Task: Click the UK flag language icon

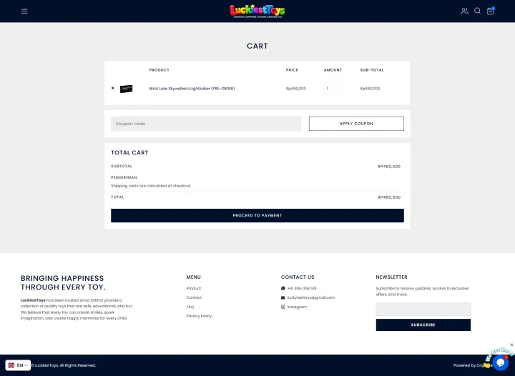Action: (11, 365)
